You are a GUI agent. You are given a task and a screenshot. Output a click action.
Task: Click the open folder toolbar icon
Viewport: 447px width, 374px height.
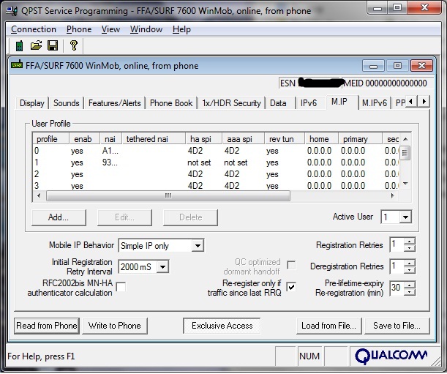click(x=36, y=45)
